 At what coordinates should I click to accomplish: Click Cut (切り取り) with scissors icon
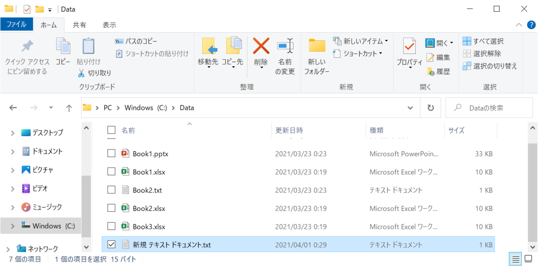pos(94,73)
